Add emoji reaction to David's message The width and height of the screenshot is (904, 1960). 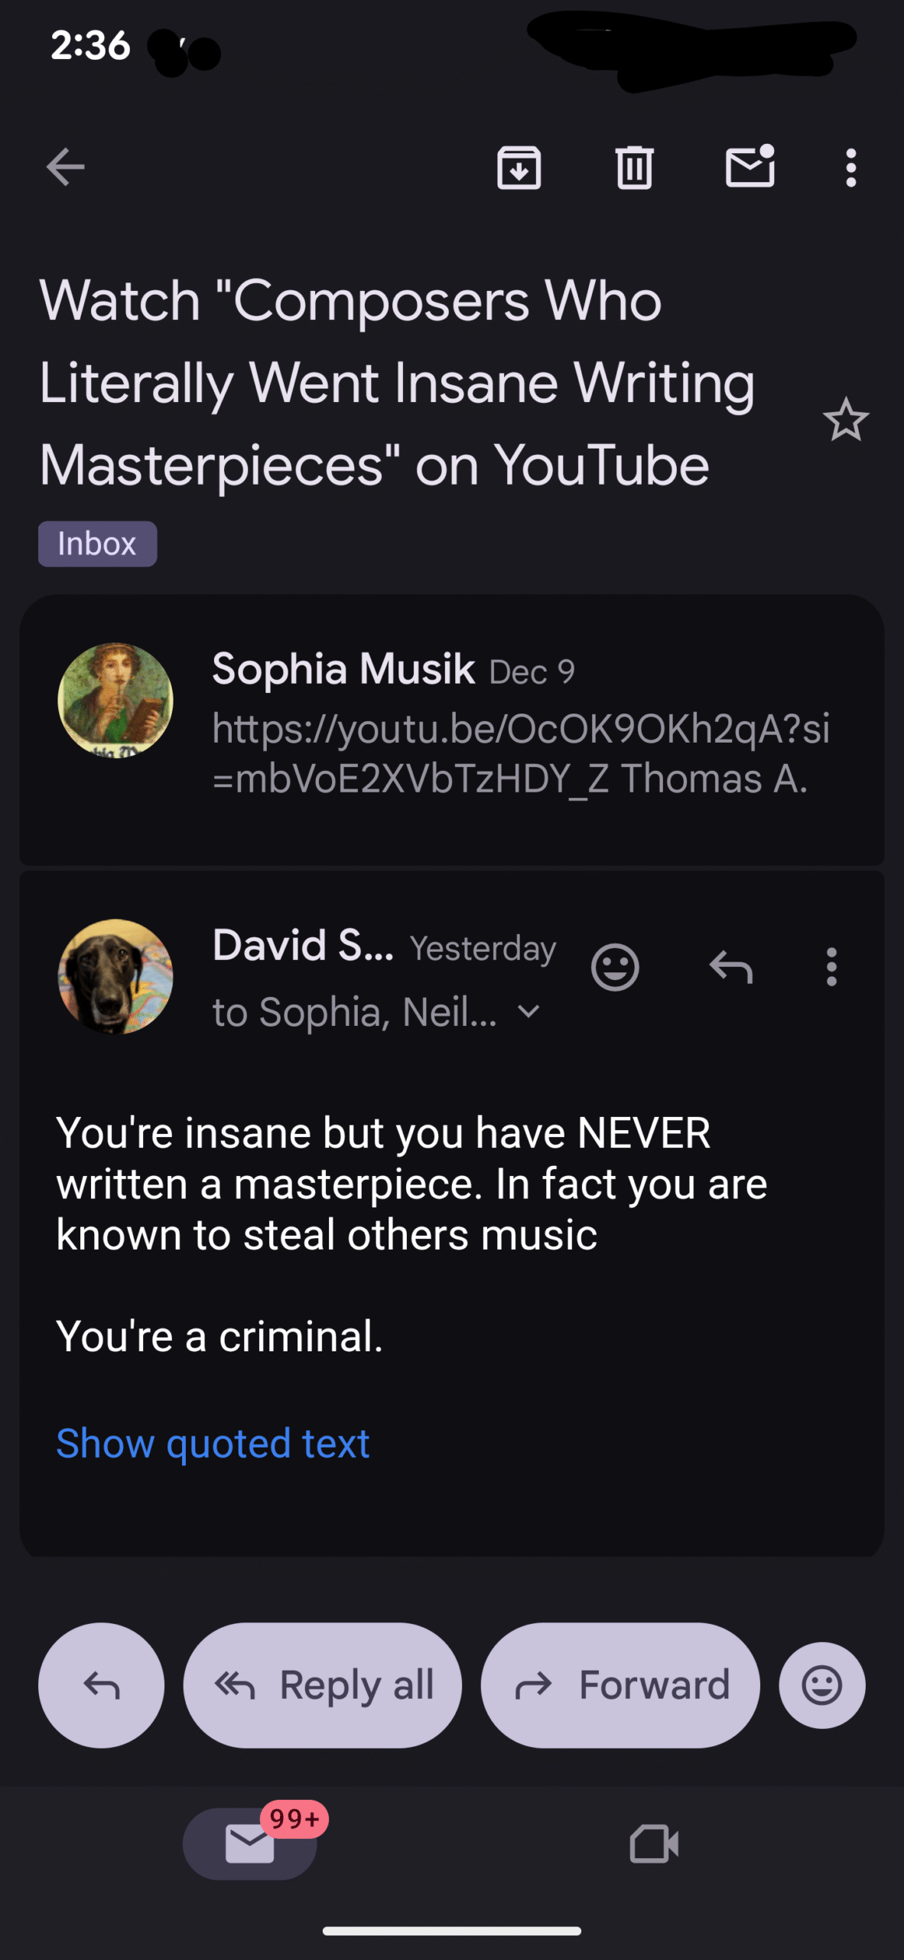pyautogui.click(x=615, y=968)
